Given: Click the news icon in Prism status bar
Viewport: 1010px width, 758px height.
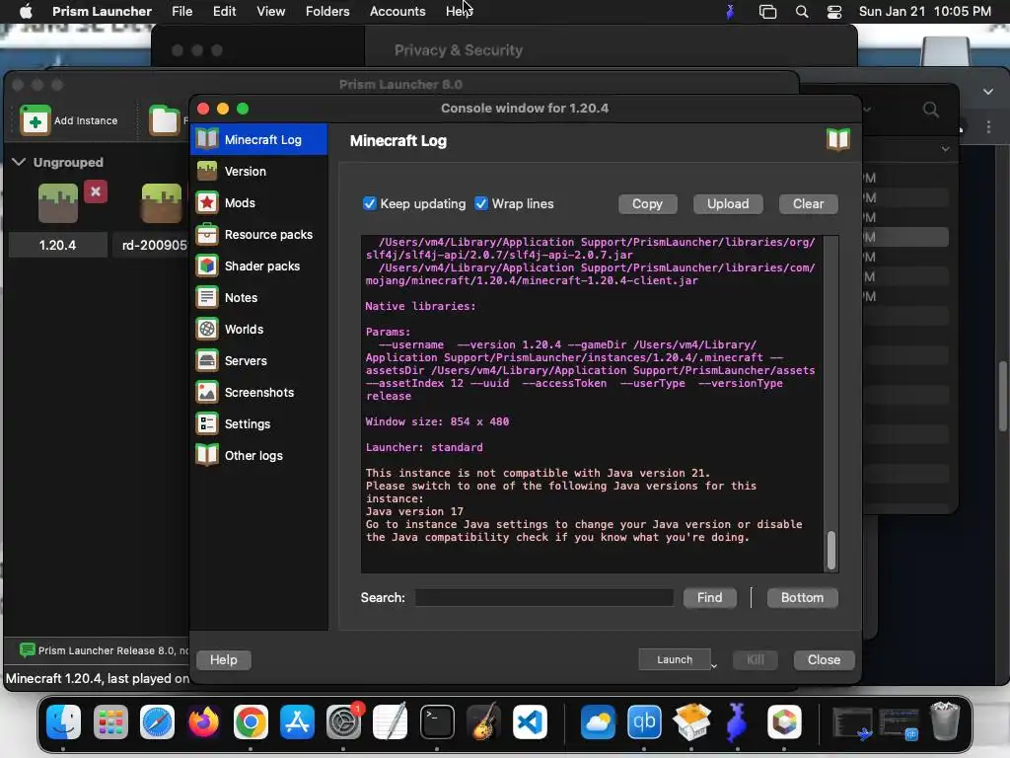Looking at the screenshot, I should tap(27, 649).
